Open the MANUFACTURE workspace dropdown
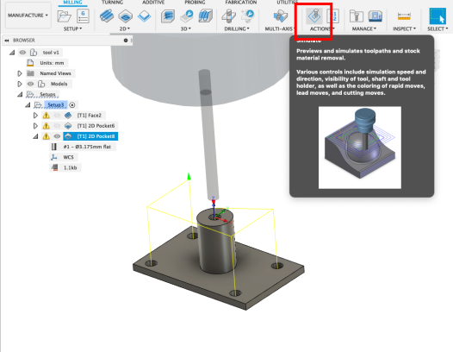 (x=28, y=15)
